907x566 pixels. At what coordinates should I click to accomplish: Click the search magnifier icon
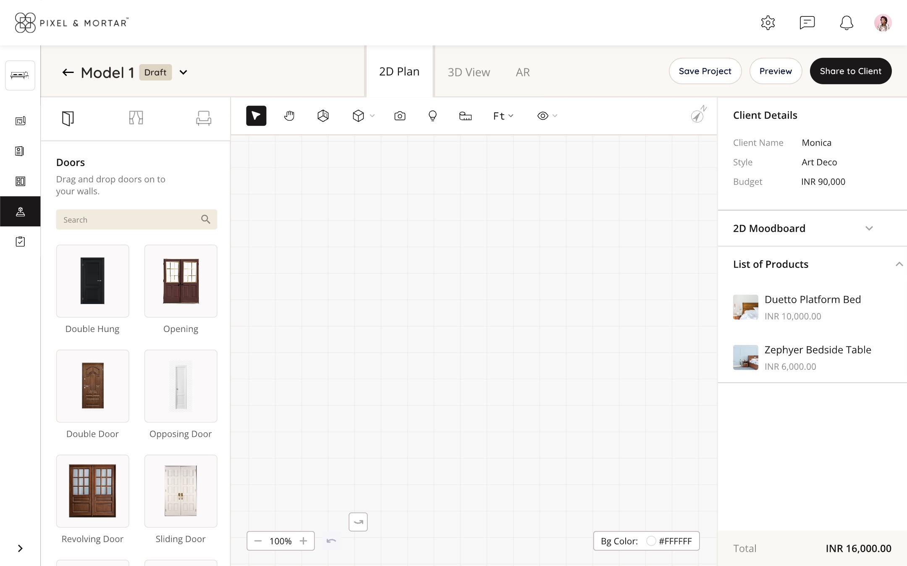(205, 219)
